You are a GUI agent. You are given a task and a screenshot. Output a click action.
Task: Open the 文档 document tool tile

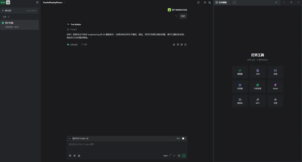[258, 72]
